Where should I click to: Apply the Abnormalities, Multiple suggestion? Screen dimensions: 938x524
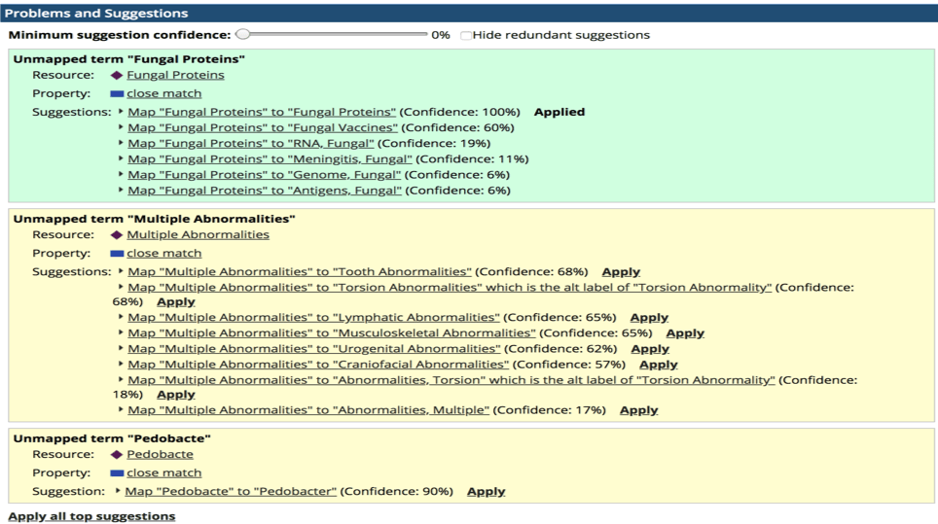(x=639, y=410)
